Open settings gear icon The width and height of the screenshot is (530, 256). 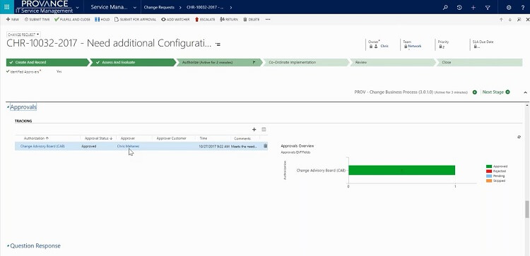tap(509, 8)
